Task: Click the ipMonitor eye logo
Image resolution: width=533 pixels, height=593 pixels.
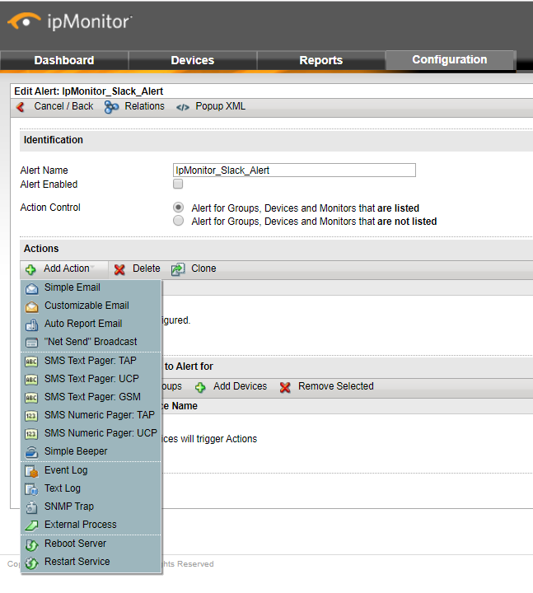Action: click(24, 21)
